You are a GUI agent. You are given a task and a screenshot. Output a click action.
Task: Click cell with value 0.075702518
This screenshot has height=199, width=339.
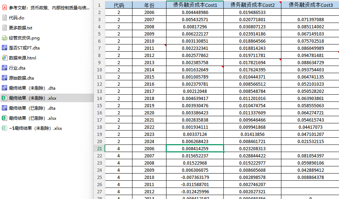pos(310,41)
